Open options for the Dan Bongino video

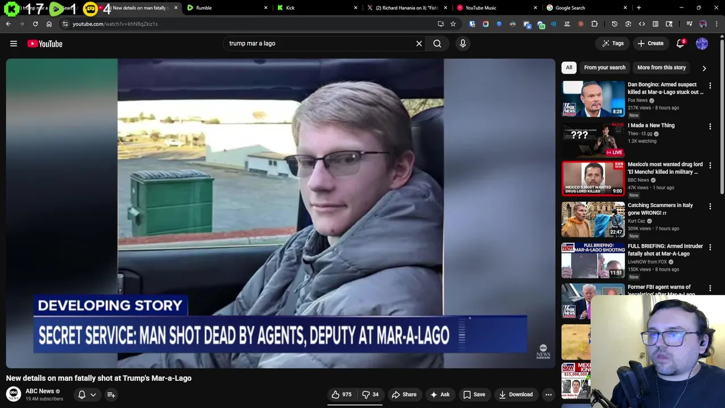tap(710, 86)
